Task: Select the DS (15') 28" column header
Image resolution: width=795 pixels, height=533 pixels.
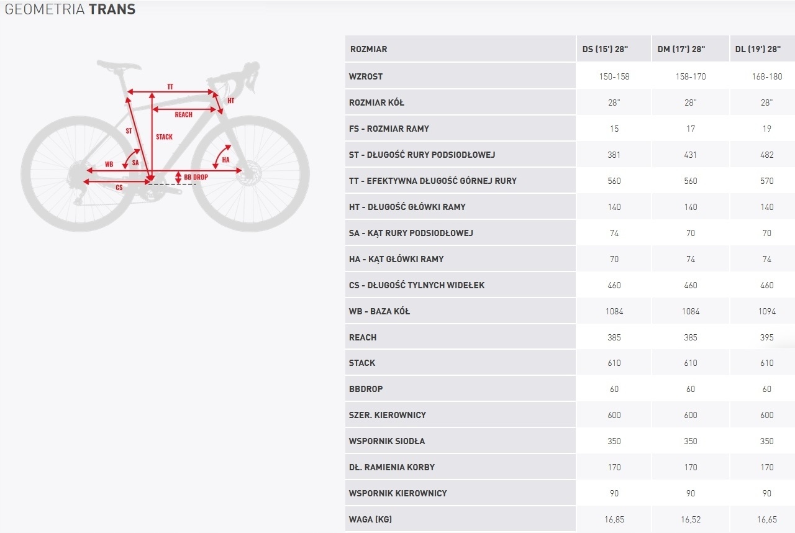Action: 614,49
